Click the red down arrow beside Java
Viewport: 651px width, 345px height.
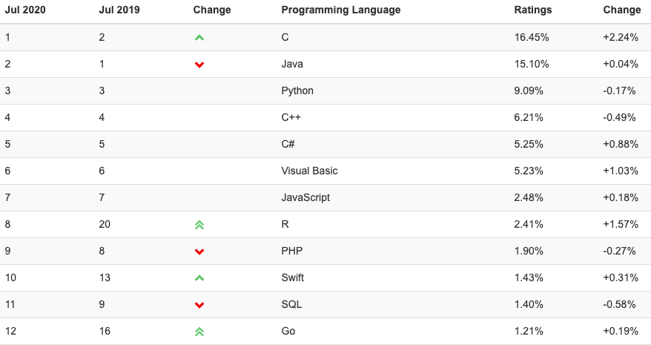pos(199,65)
